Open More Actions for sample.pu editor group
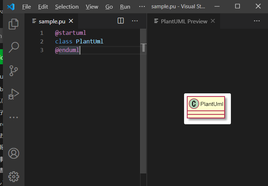The height and width of the screenshot is (186, 268). coord(135,21)
